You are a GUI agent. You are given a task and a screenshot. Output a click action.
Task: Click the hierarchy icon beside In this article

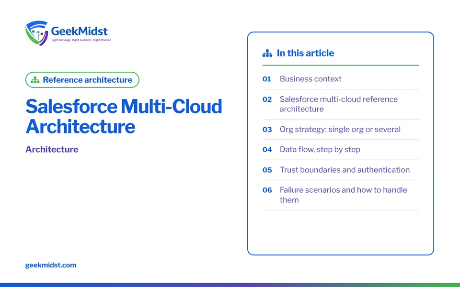click(x=267, y=53)
